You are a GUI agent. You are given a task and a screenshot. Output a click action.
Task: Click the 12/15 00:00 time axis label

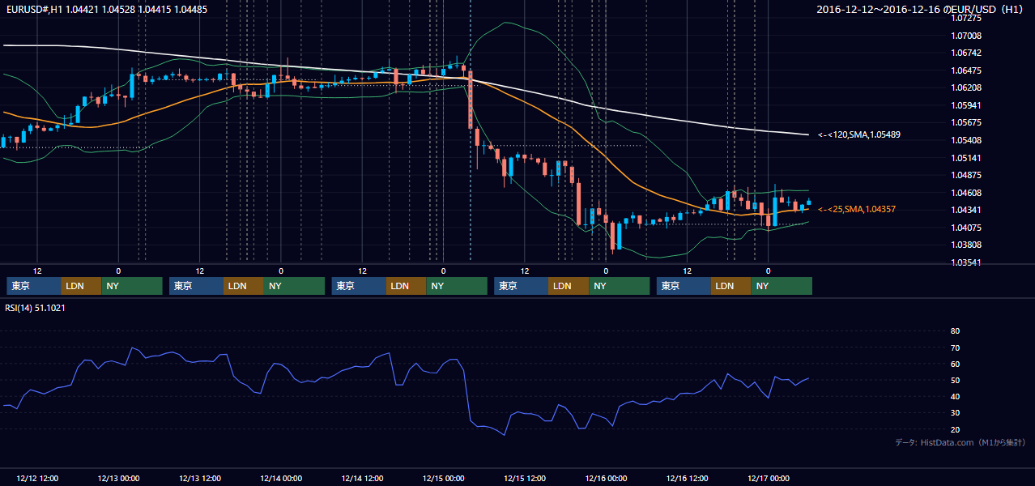(444, 478)
